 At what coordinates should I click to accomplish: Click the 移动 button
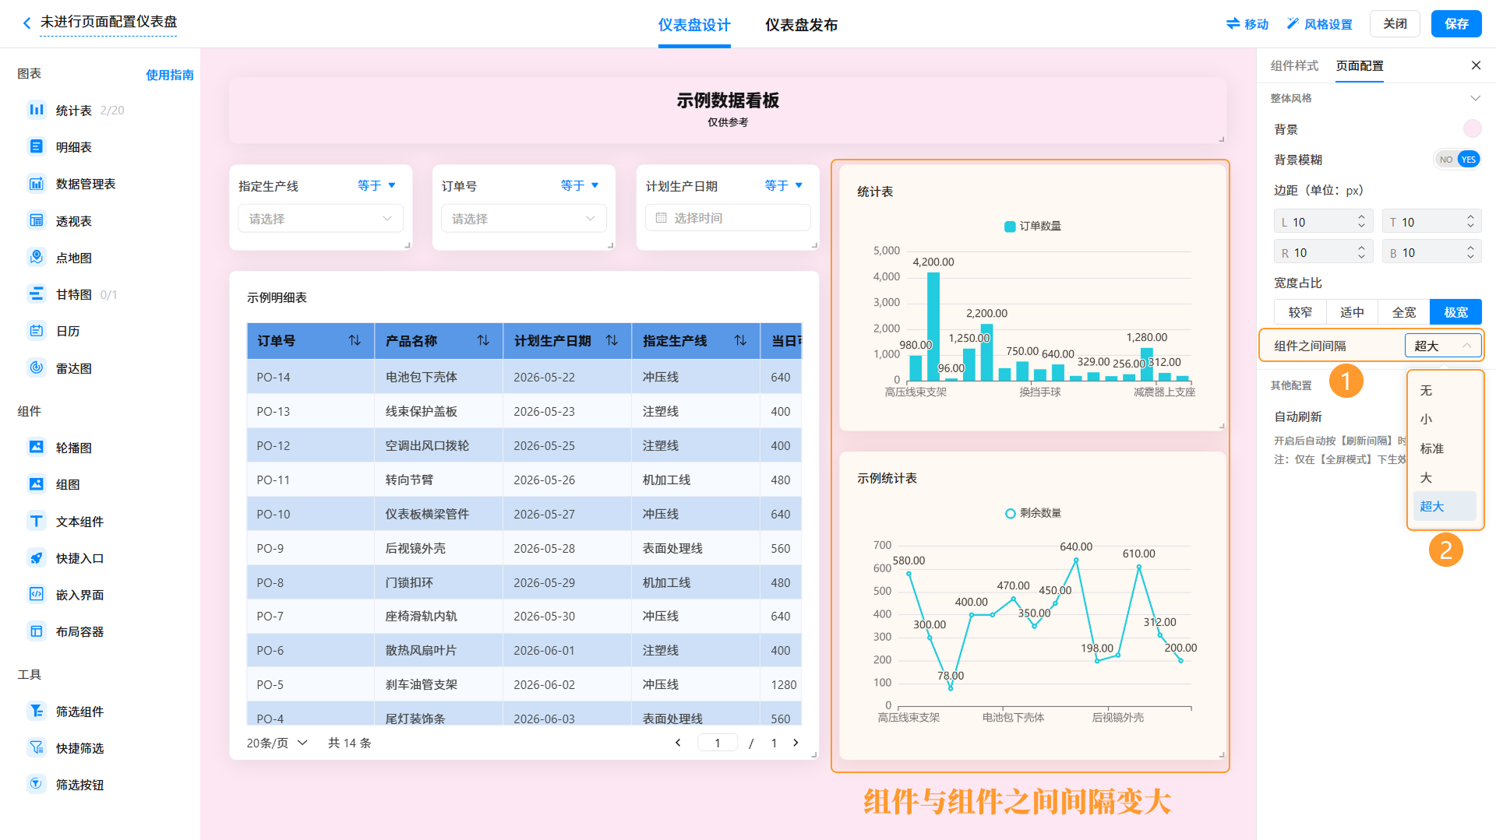tap(1247, 24)
